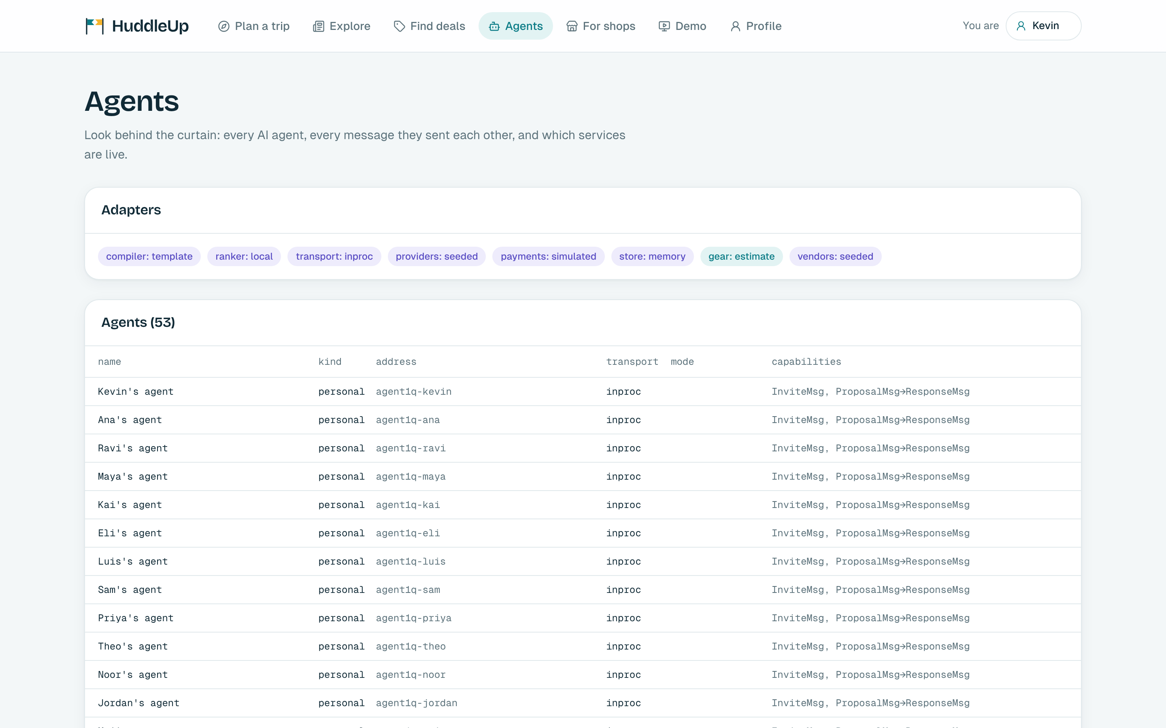Click capabilities in Priya's agent row
Viewport: 1166px width, 728px height.
point(870,618)
